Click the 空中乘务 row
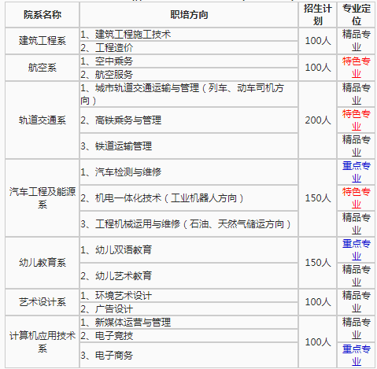Viewport: 377px width, 369px height. pos(189,61)
